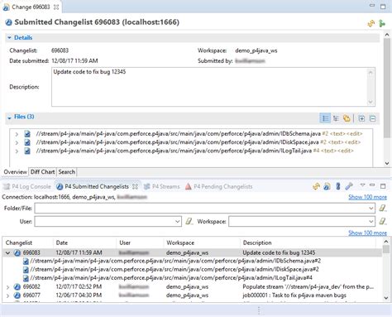Expand all files with the plus icon
392x317 pixels.
(x=361, y=118)
